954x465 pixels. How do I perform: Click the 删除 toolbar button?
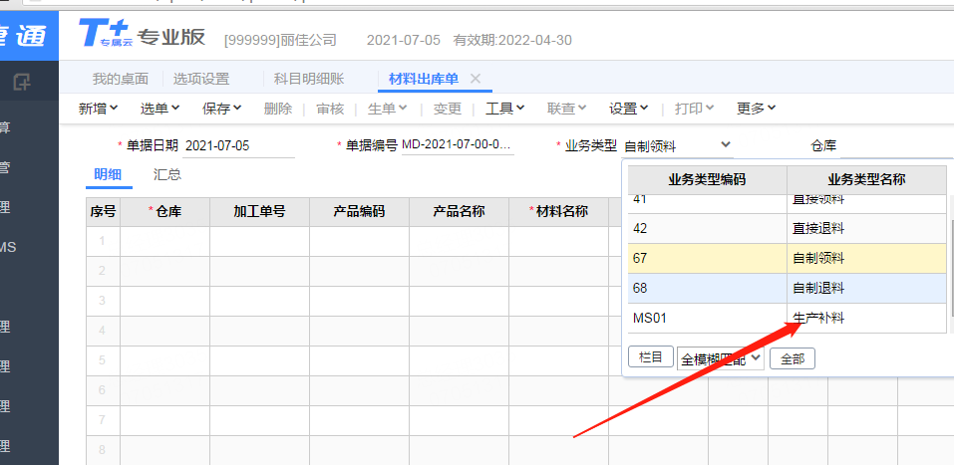[278, 109]
